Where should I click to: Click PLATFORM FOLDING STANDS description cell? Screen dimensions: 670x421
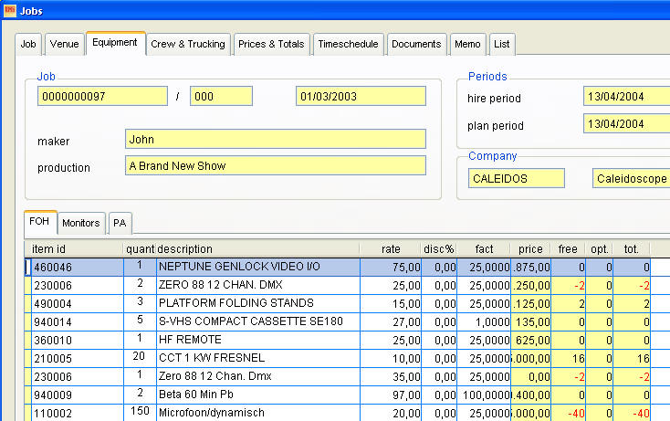point(258,303)
